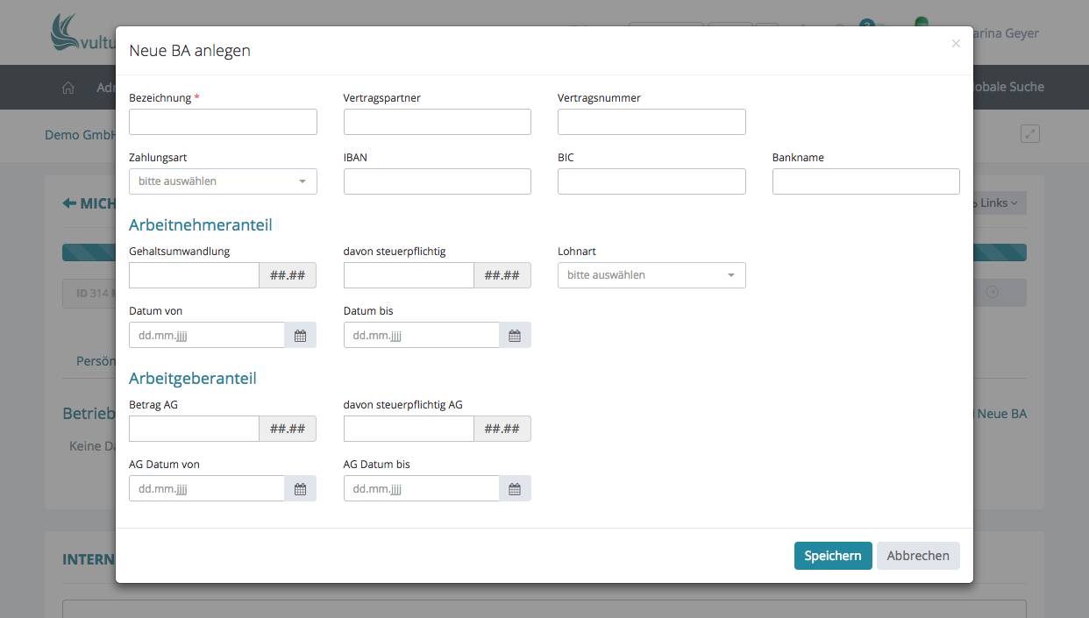This screenshot has width=1089, height=618.
Task: Focus the Bezeichnung text field
Action: point(223,122)
